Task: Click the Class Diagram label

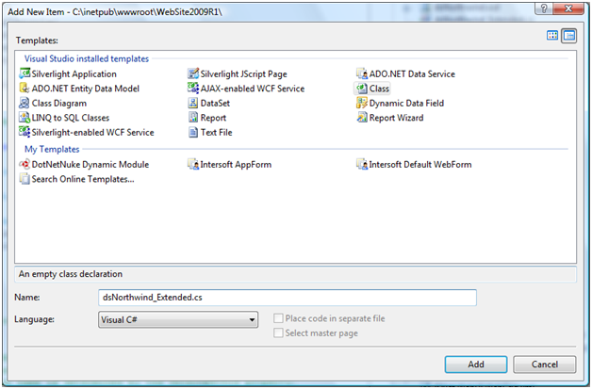Action: click(59, 103)
